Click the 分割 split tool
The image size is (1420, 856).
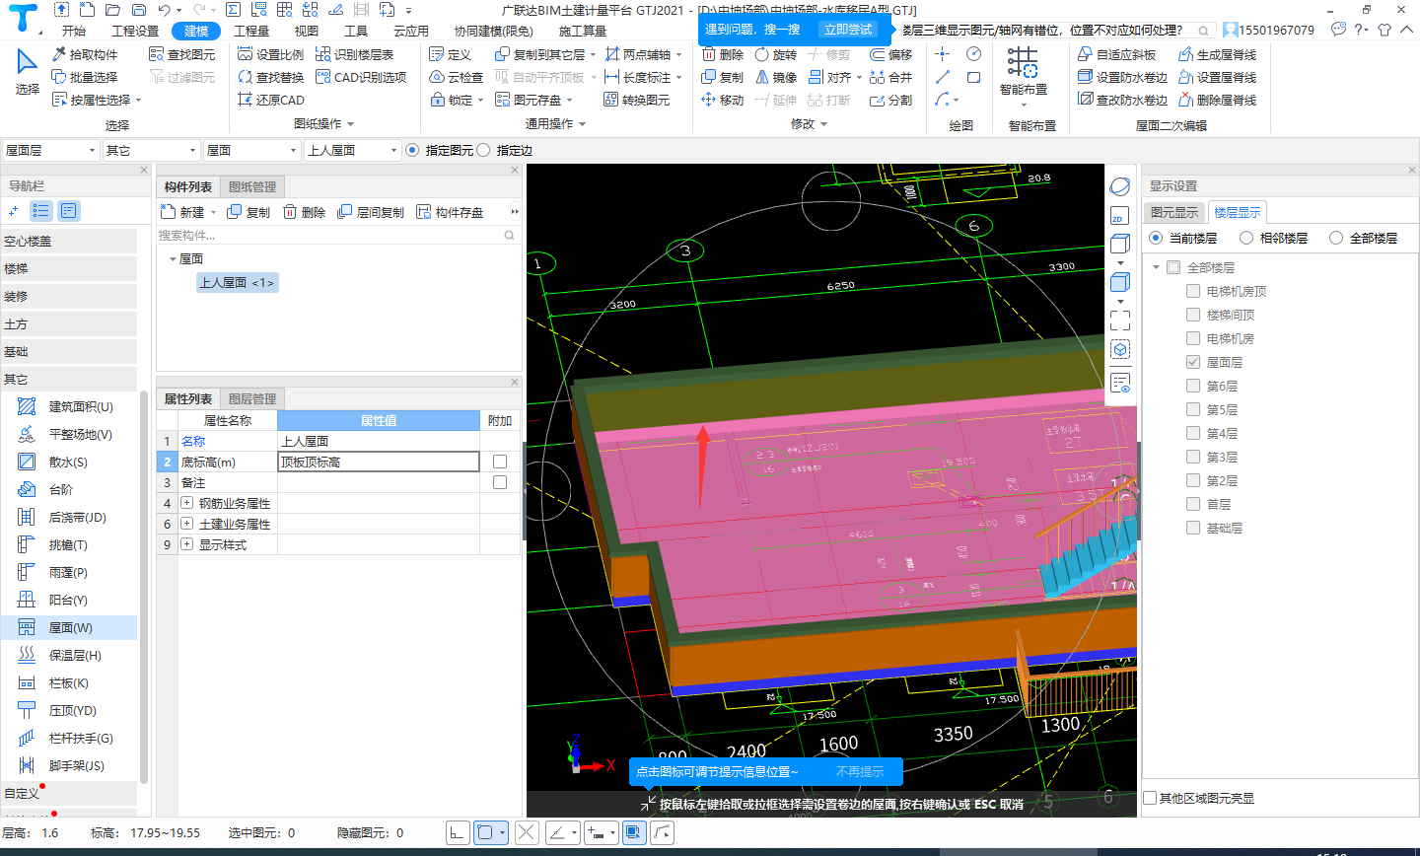coord(891,100)
